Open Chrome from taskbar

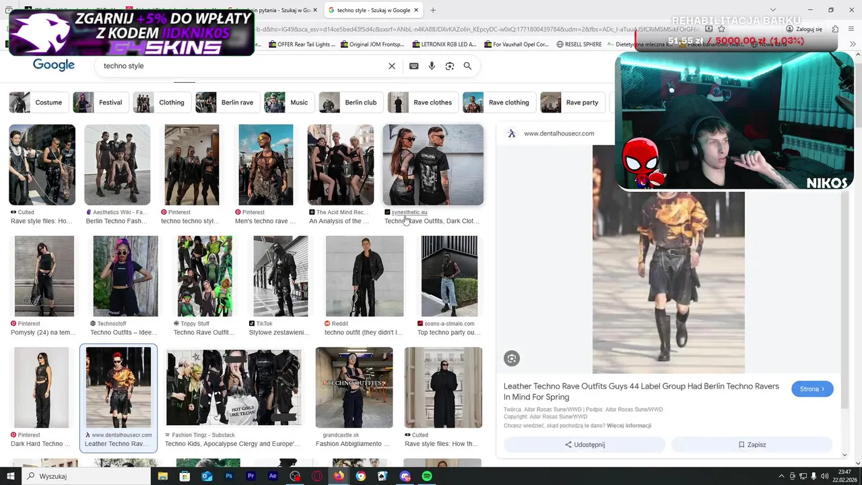point(361,476)
